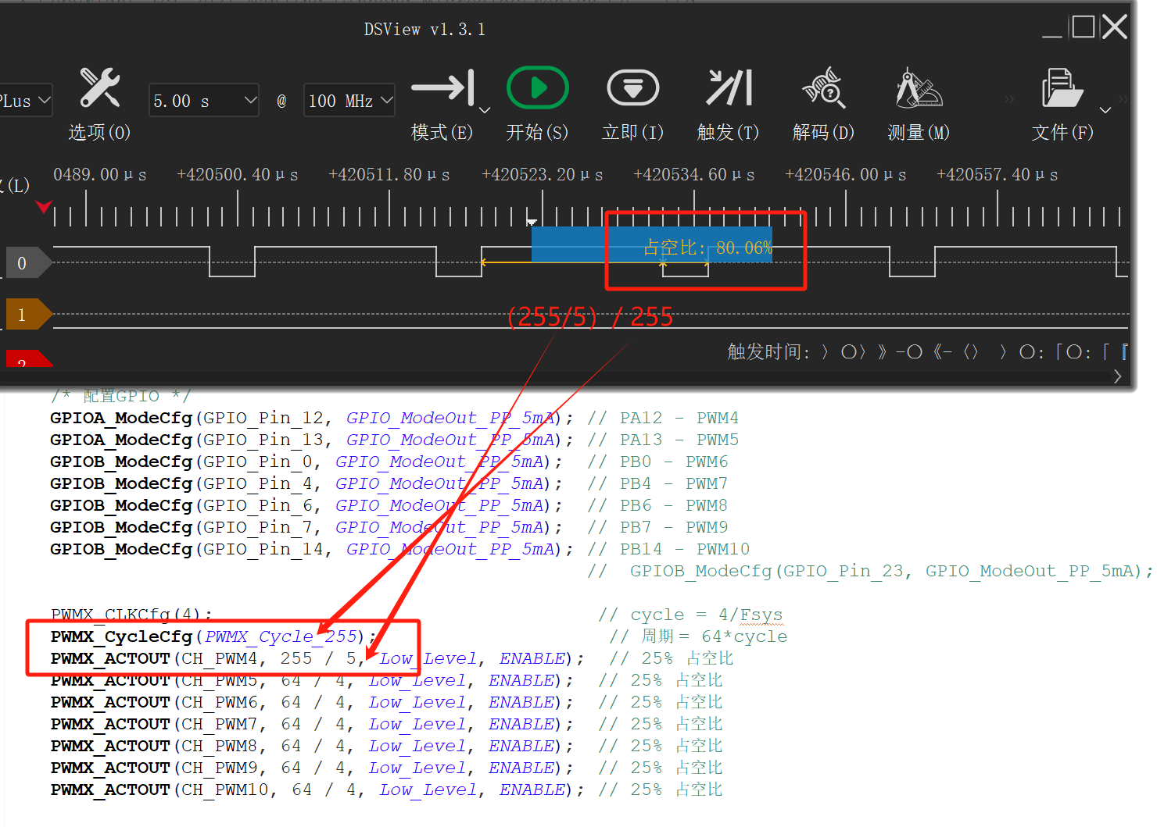Click the duty cycle 80.06% measurement label

707,248
